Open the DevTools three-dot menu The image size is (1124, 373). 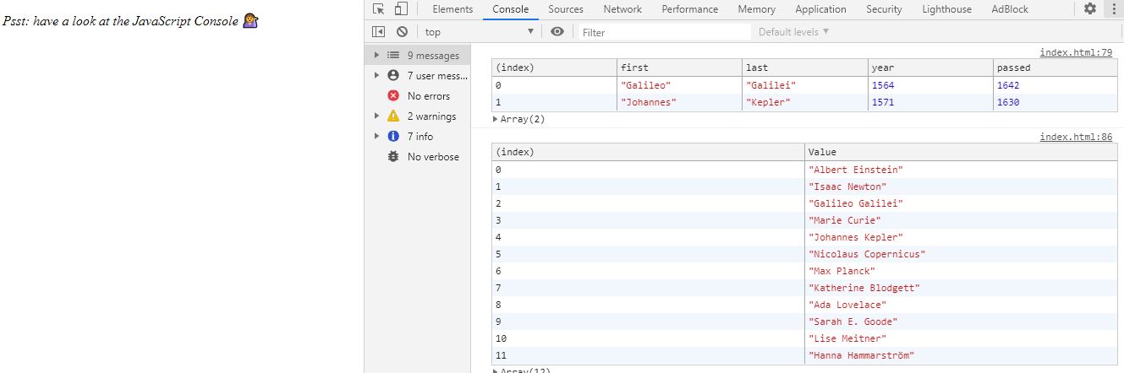click(x=1111, y=9)
